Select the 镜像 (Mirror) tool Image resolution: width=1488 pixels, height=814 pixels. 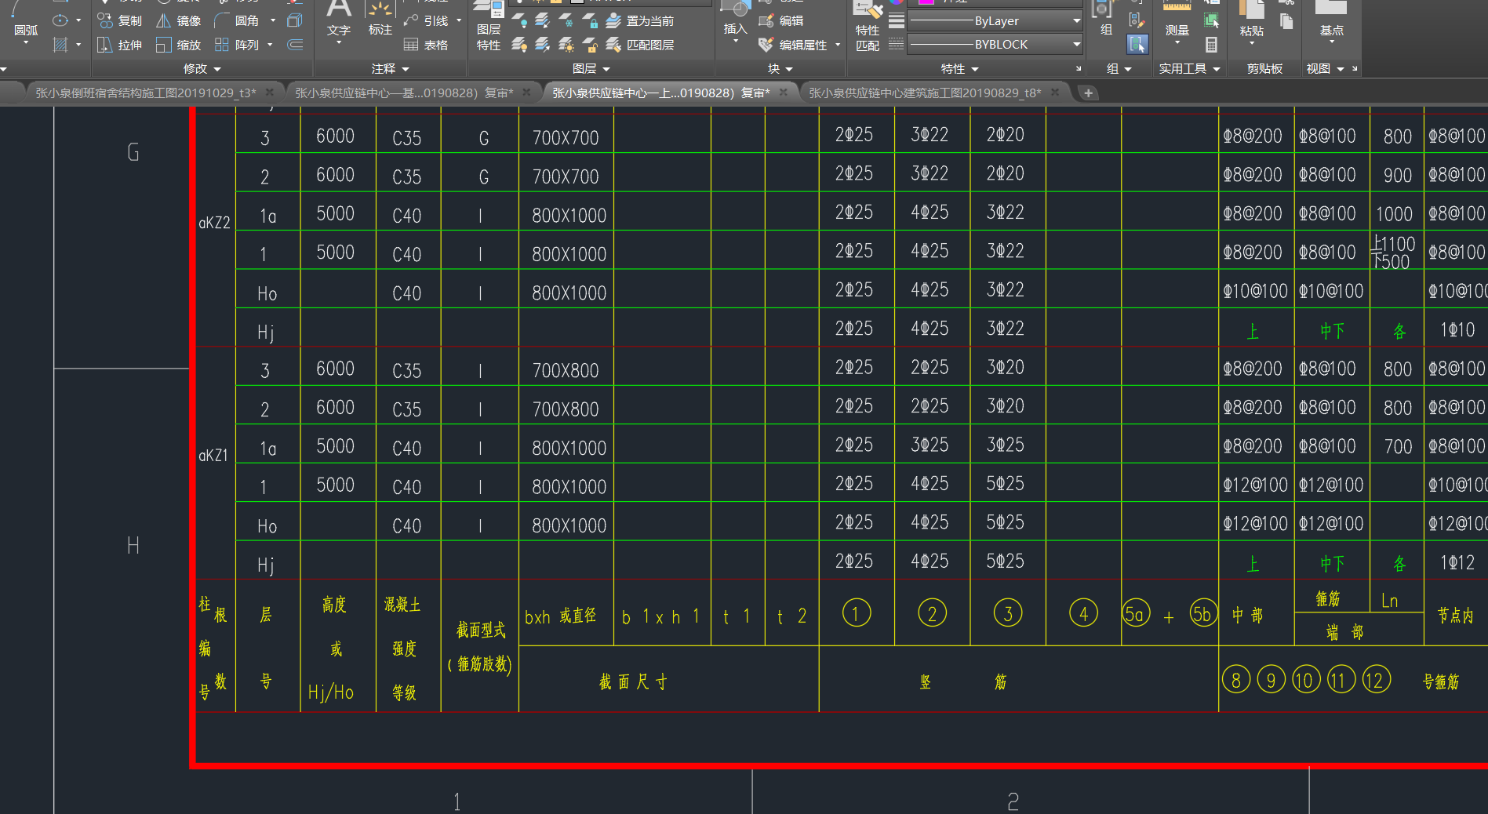(x=179, y=21)
